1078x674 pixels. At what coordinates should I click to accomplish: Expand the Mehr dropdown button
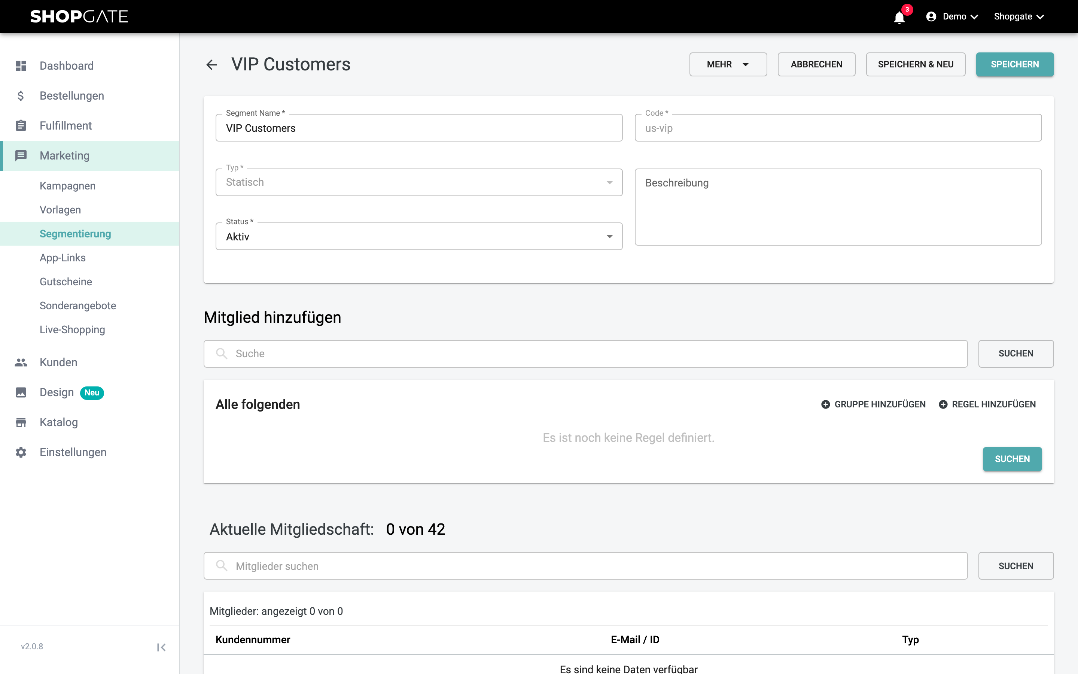point(728,64)
